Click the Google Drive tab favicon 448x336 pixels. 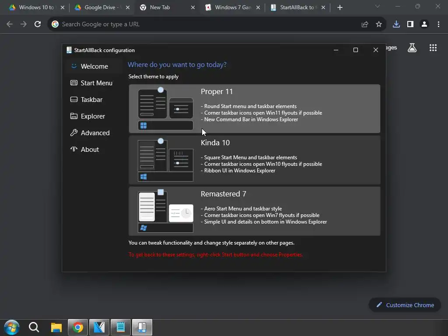78,7
